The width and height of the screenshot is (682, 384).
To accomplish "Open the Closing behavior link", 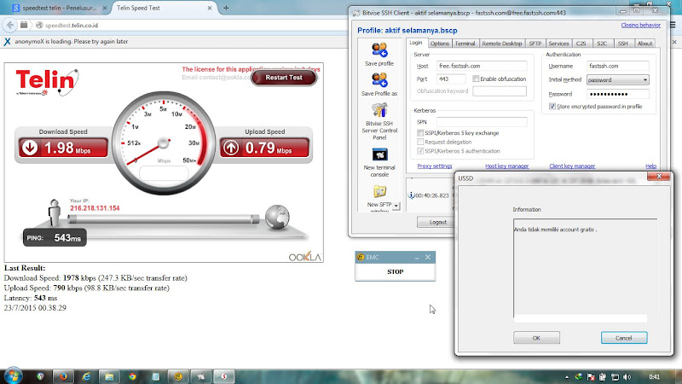I will 641,25.
